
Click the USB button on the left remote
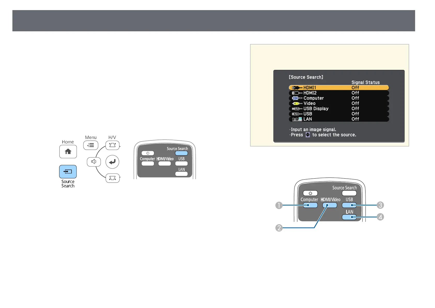[181, 164]
